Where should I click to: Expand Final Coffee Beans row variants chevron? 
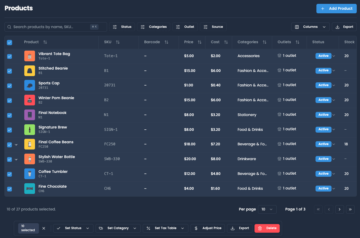click(x=16, y=145)
